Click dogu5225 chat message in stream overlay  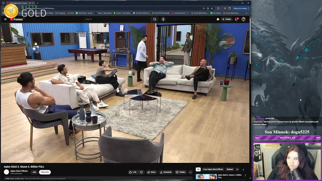pyautogui.click(x=286, y=123)
